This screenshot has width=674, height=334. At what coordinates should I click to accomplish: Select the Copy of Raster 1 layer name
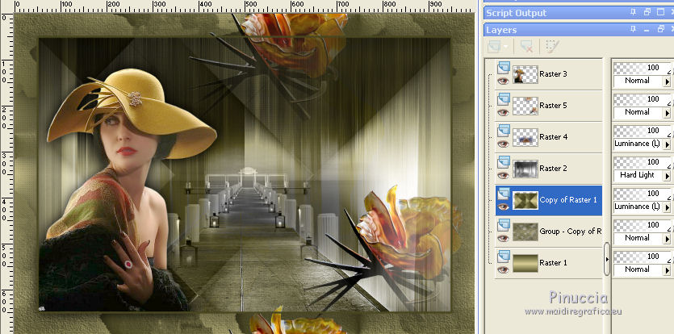(568, 199)
